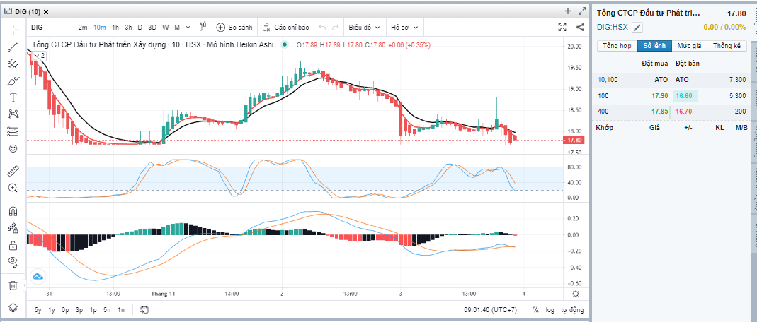This screenshot has height=322, width=757.
Task: Toggle magnet mode for drawings
Action: pyautogui.click(x=13, y=211)
